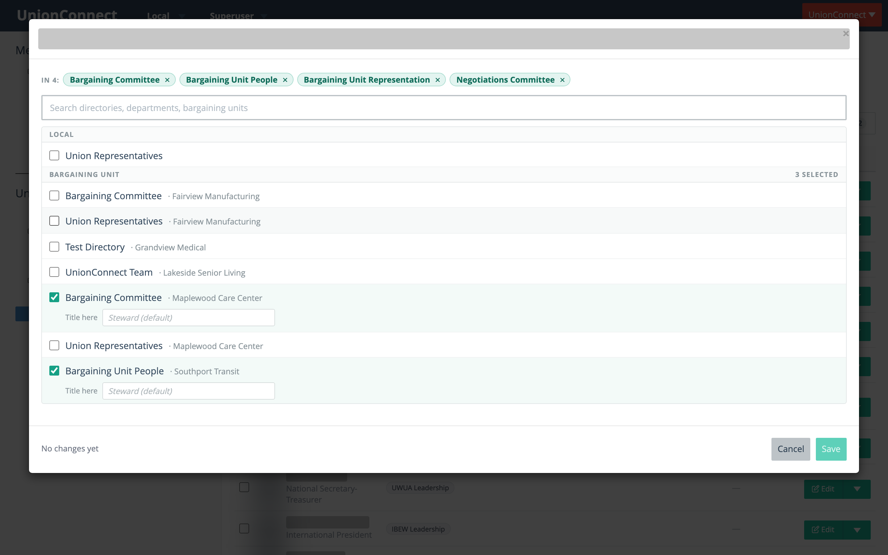
Task: Click the No changes yet status text
Action: click(70, 449)
